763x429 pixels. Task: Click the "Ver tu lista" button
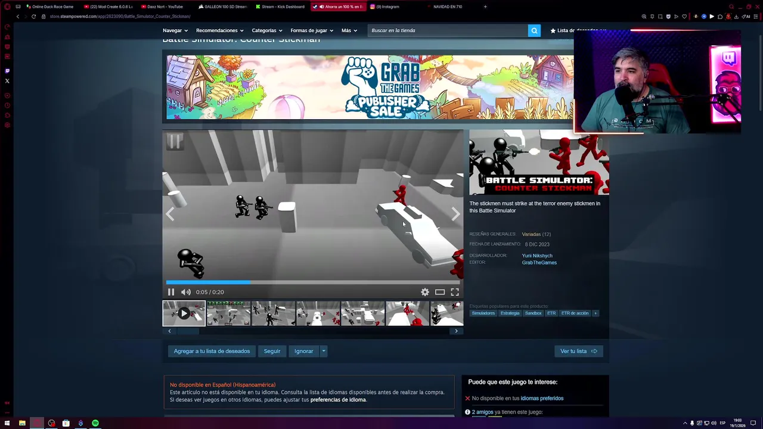point(578,351)
